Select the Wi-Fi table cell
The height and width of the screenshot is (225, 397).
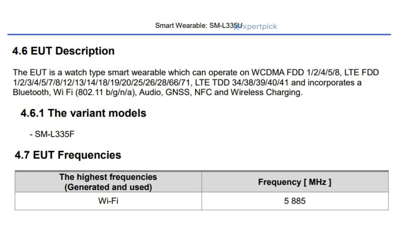pyautogui.click(x=108, y=201)
